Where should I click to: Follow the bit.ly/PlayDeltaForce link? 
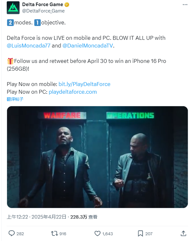point(84,84)
